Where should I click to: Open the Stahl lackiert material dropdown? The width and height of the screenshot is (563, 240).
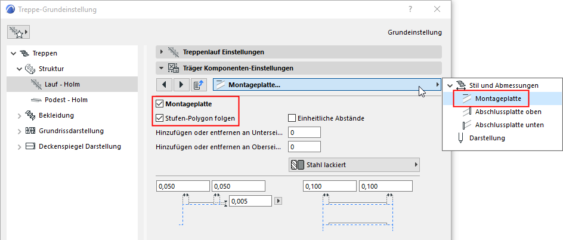(354, 165)
